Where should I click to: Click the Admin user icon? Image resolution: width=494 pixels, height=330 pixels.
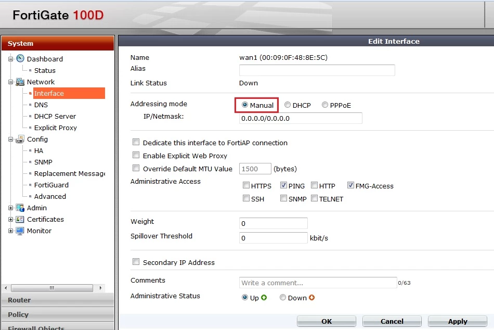click(x=20, y=208)
